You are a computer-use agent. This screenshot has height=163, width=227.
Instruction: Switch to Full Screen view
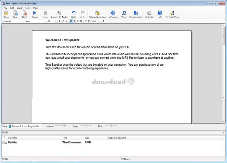point(113,14)
